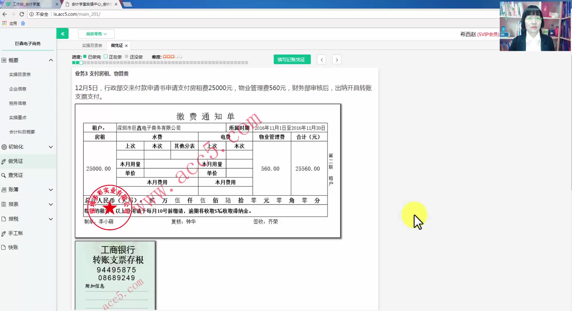Open the 商贸零售 dropdown
The height and width of the screenshot is (311, 572).
[x=96, y=33]
